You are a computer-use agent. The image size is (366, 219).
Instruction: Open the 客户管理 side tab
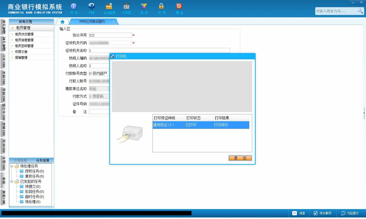[x=4, y=44]
